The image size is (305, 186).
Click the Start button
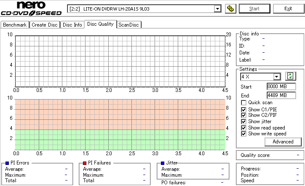(x=254, y=8)
